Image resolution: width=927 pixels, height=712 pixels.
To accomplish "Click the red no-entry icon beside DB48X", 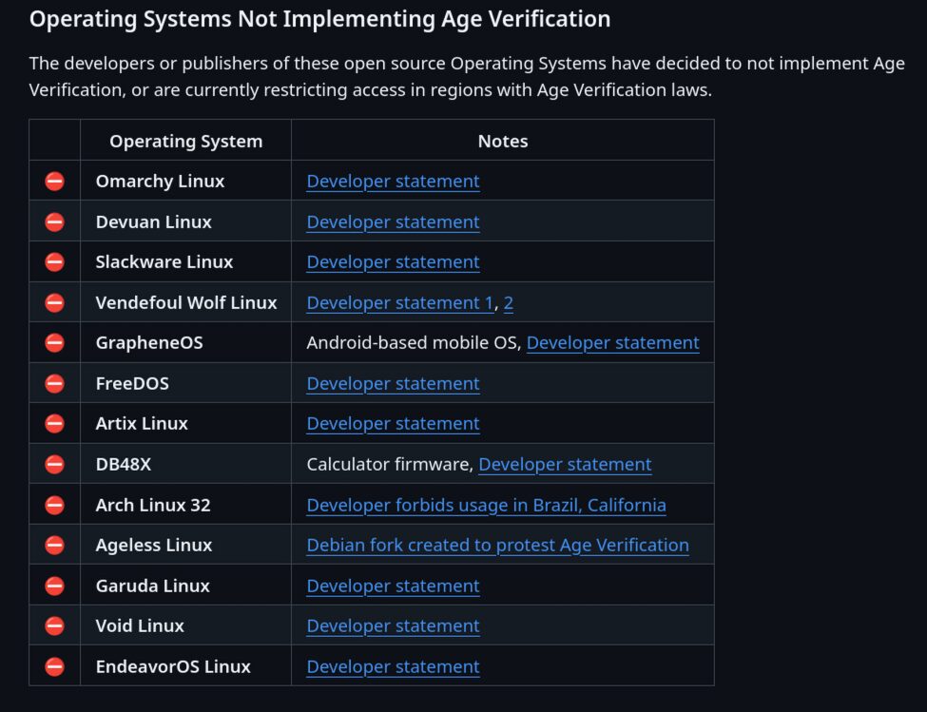I will click(55, 464).
